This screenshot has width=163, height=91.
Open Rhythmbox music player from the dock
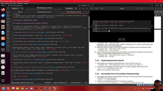[x=3, y=27]
